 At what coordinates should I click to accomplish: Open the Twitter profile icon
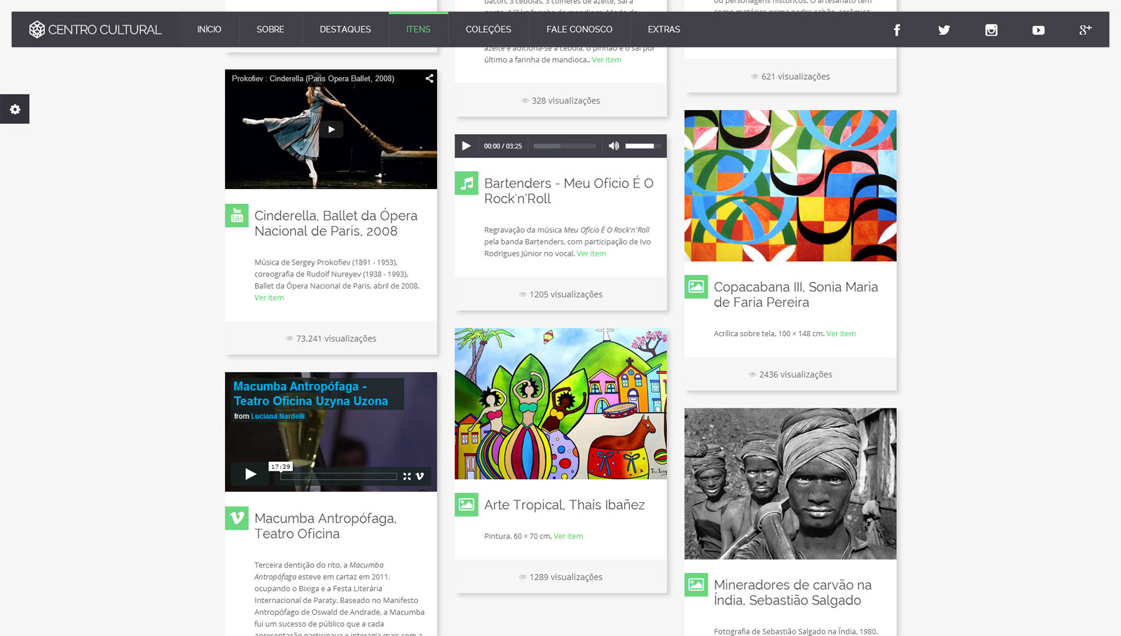(x=944, y=30)
